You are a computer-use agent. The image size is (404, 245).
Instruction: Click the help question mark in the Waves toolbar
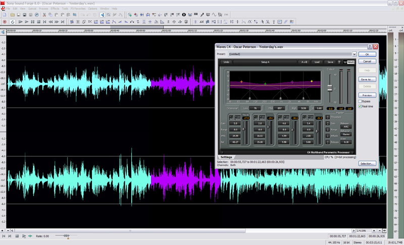click(x=339, y=62)
